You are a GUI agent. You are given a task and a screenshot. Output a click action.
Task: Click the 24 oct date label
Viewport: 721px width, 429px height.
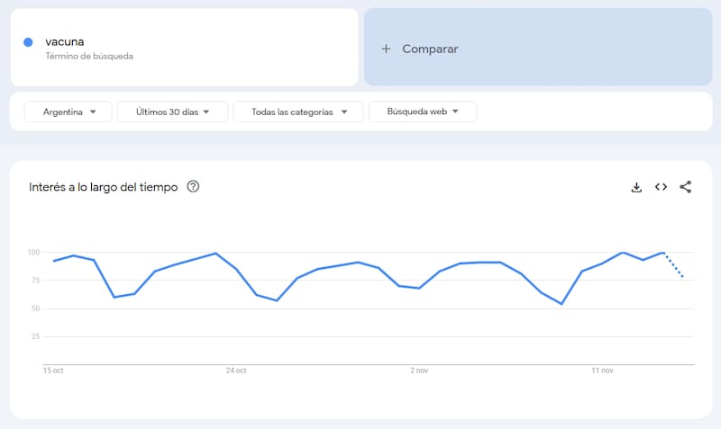point(235,370)
